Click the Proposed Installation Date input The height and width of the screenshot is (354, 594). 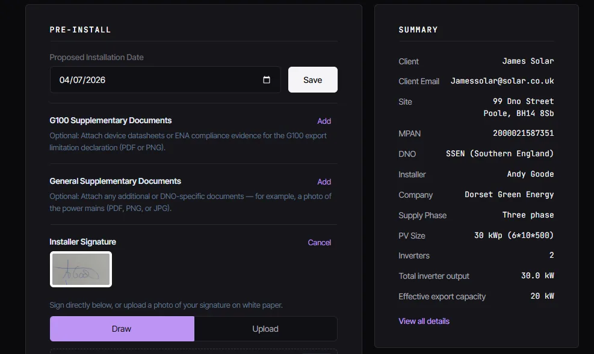tap(165, 80)
